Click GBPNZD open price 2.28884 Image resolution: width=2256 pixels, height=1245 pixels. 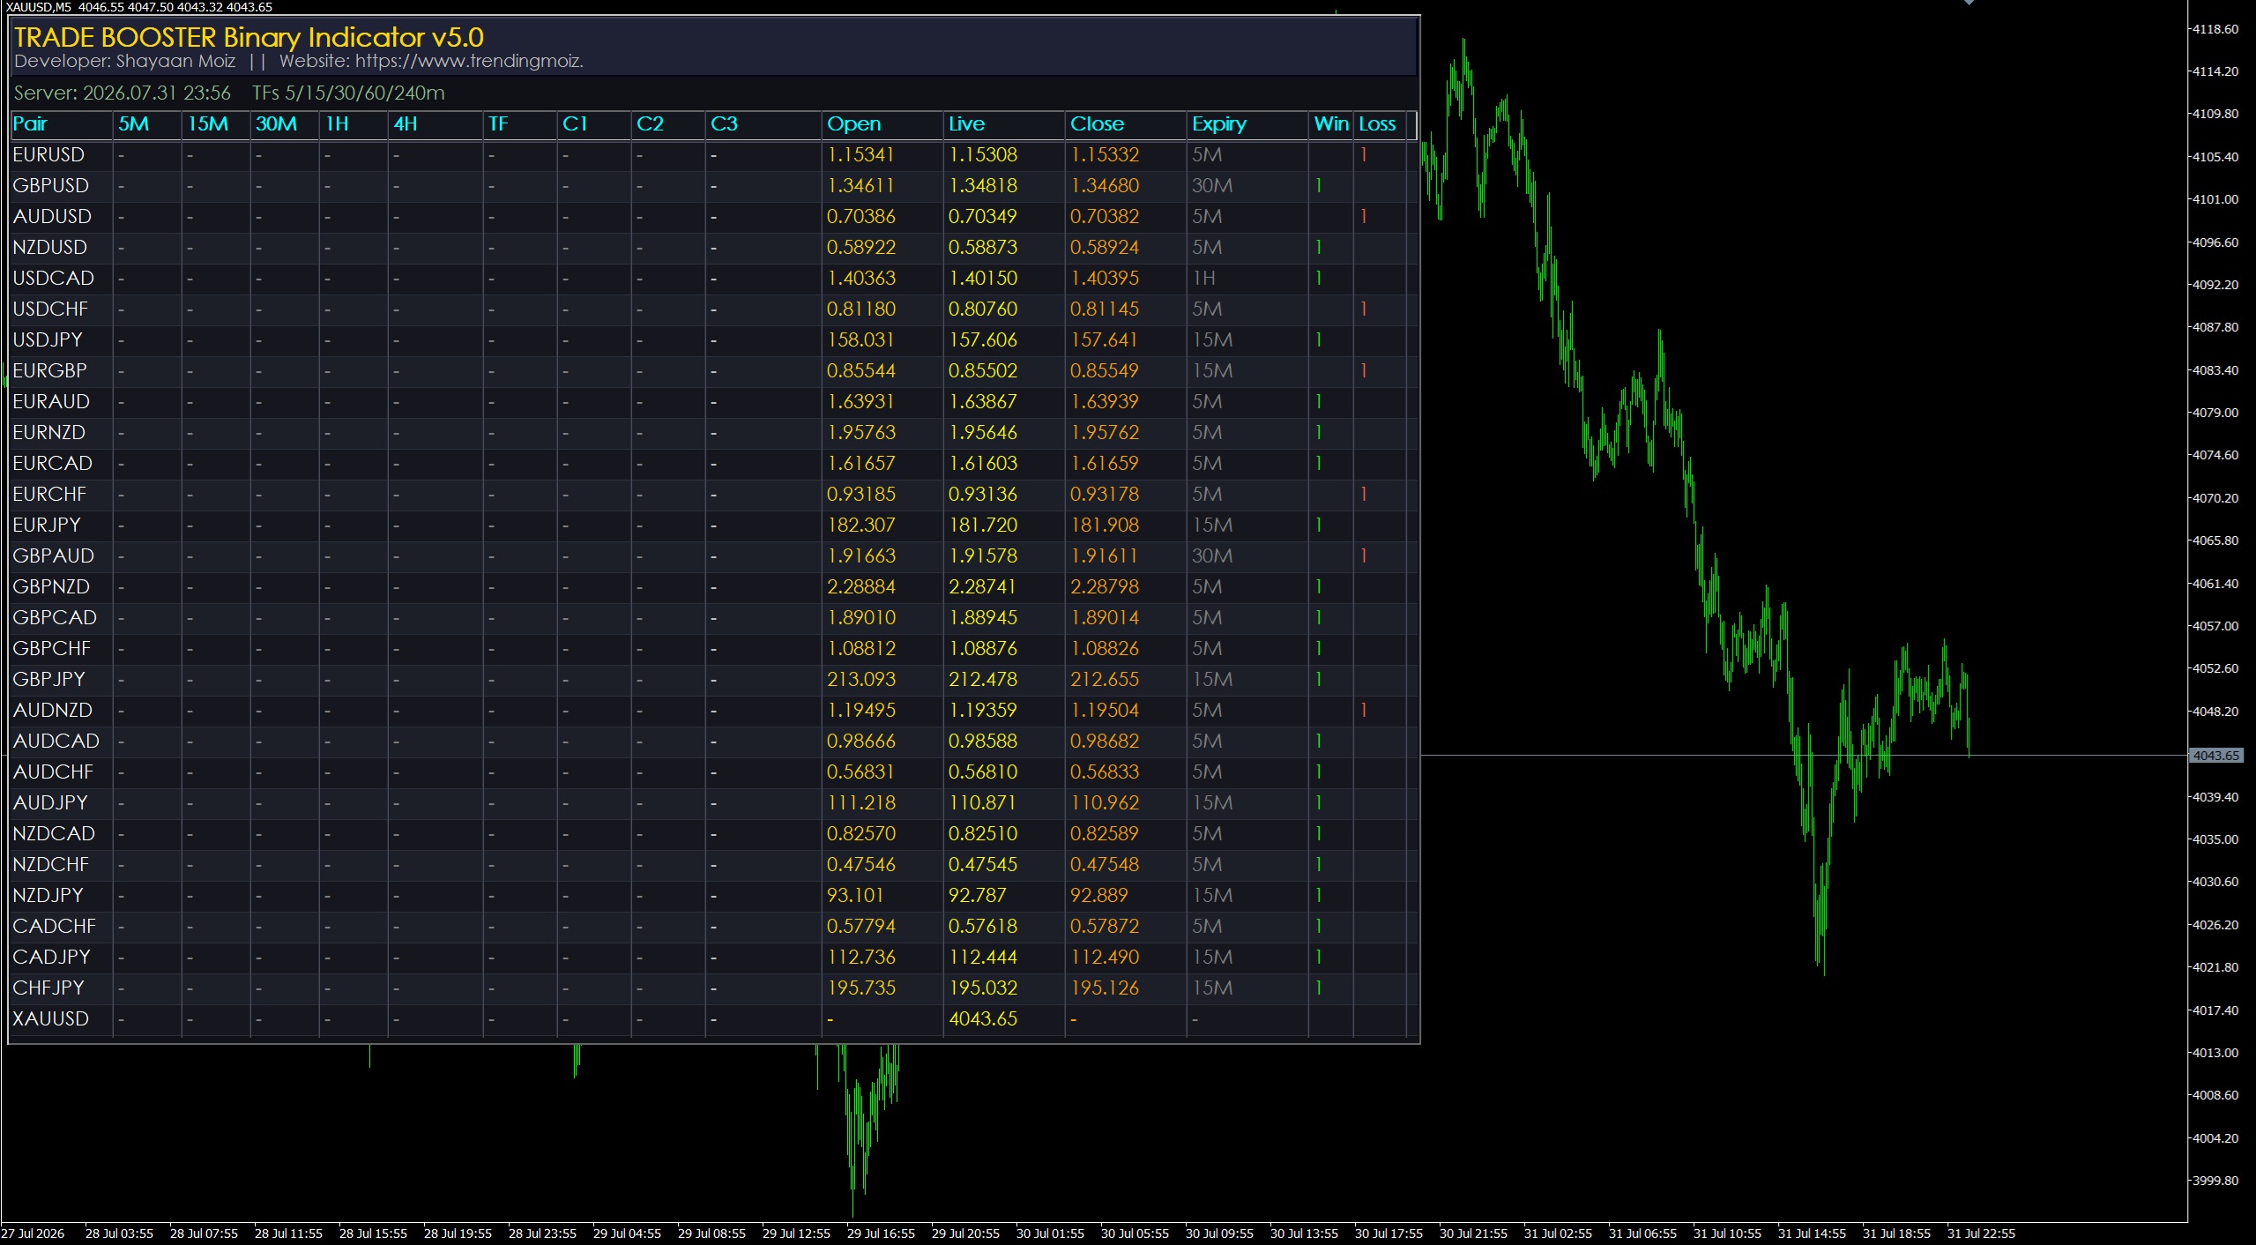click(x=860, y=586)
